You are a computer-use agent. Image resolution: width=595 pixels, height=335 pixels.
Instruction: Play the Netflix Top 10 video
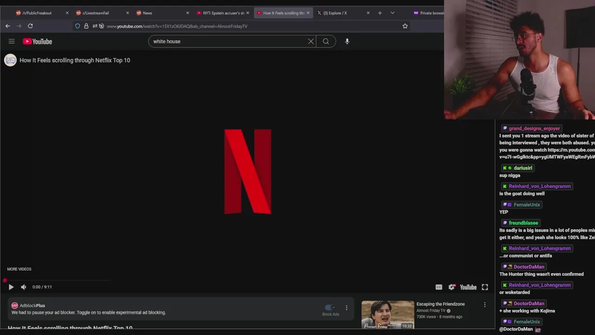pos(11,287)
